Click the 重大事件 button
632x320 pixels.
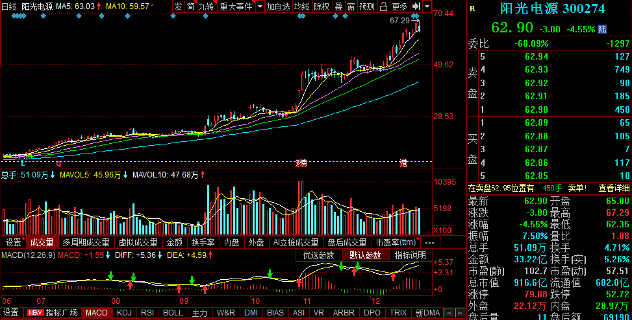click(x=236, y=6)
